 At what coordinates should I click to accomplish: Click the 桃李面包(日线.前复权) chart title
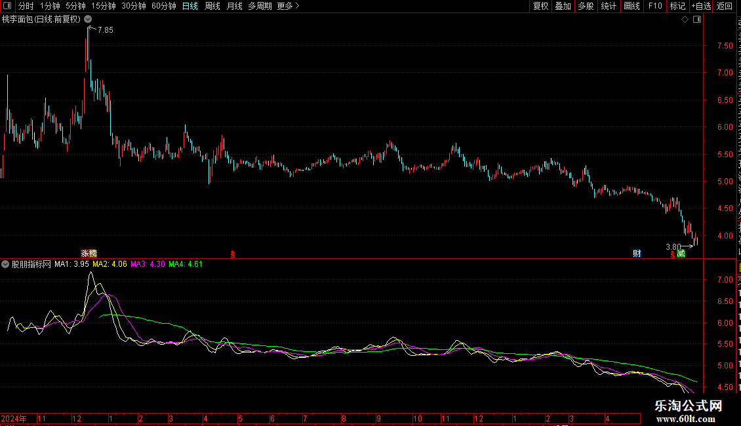(x=41, y=20)
